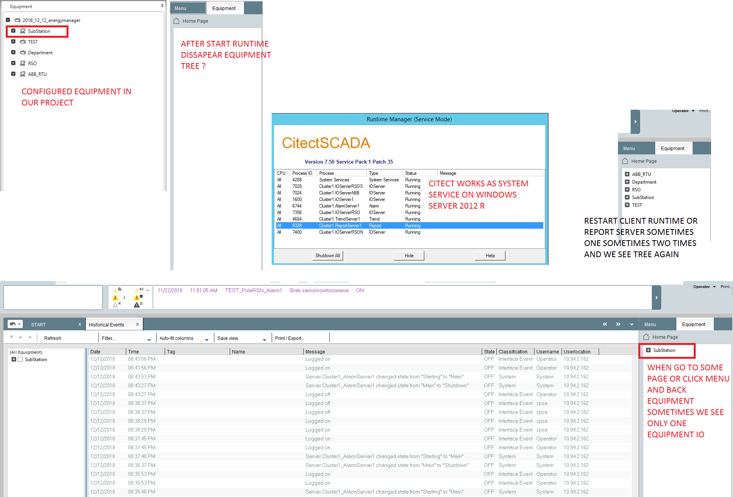Click Process ID column header in Runtime Manager
The width and height of the screenshot is (733, 497).
[x=303, y=173]
